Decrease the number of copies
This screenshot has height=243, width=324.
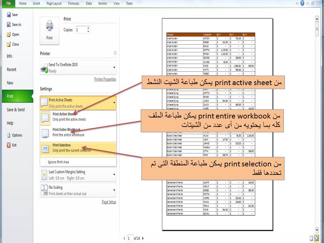point(88,31)
